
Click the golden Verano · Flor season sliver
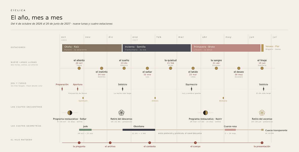point(263,48)
